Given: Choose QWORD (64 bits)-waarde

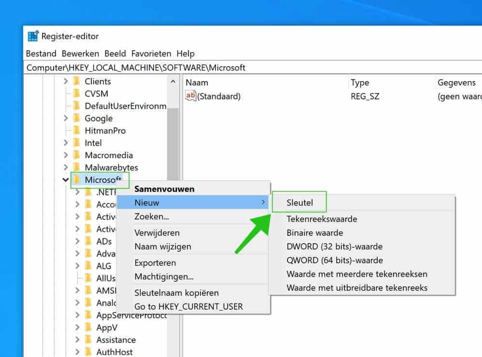Looking at the screenshot, I should click(x=362, y=261).
